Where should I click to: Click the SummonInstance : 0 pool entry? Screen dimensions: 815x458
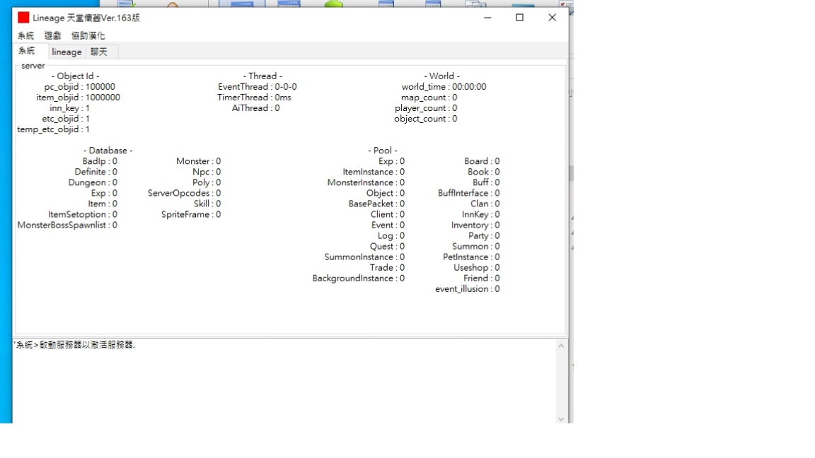coord(364,257)
